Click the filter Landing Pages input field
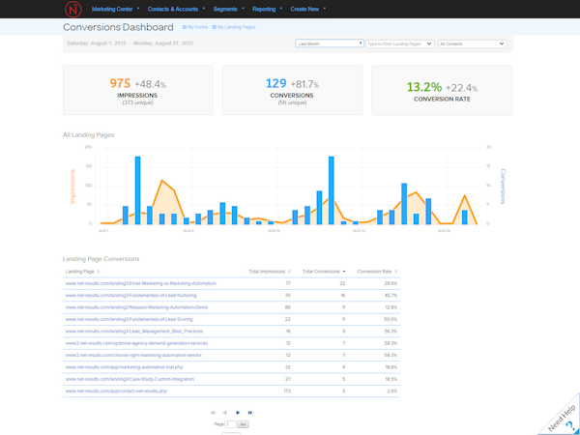This screenshot has height=435, width=580. pyautogui.click(x=400, y=43)
